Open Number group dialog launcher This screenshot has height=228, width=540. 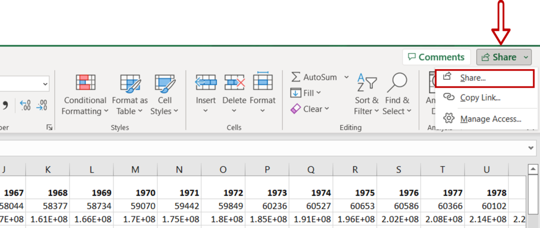49,128
